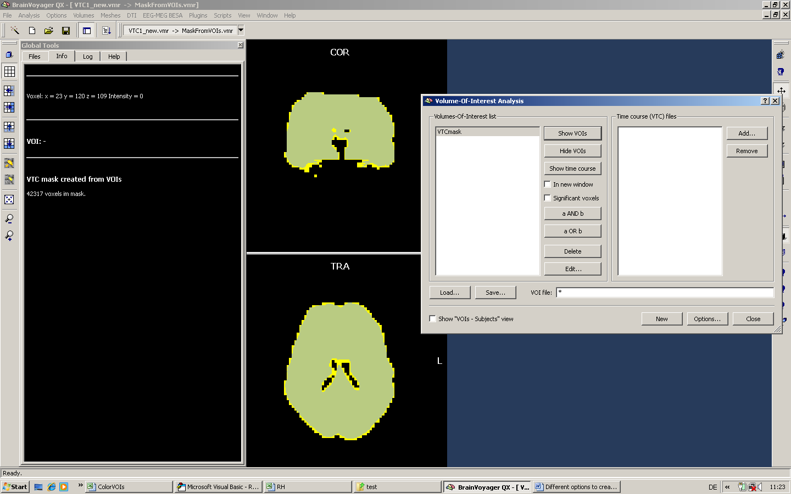The width and height of the screenshot is (791, 494).
Task: Zoom in with the magnifier plus icon
Action: coord(9,235)
